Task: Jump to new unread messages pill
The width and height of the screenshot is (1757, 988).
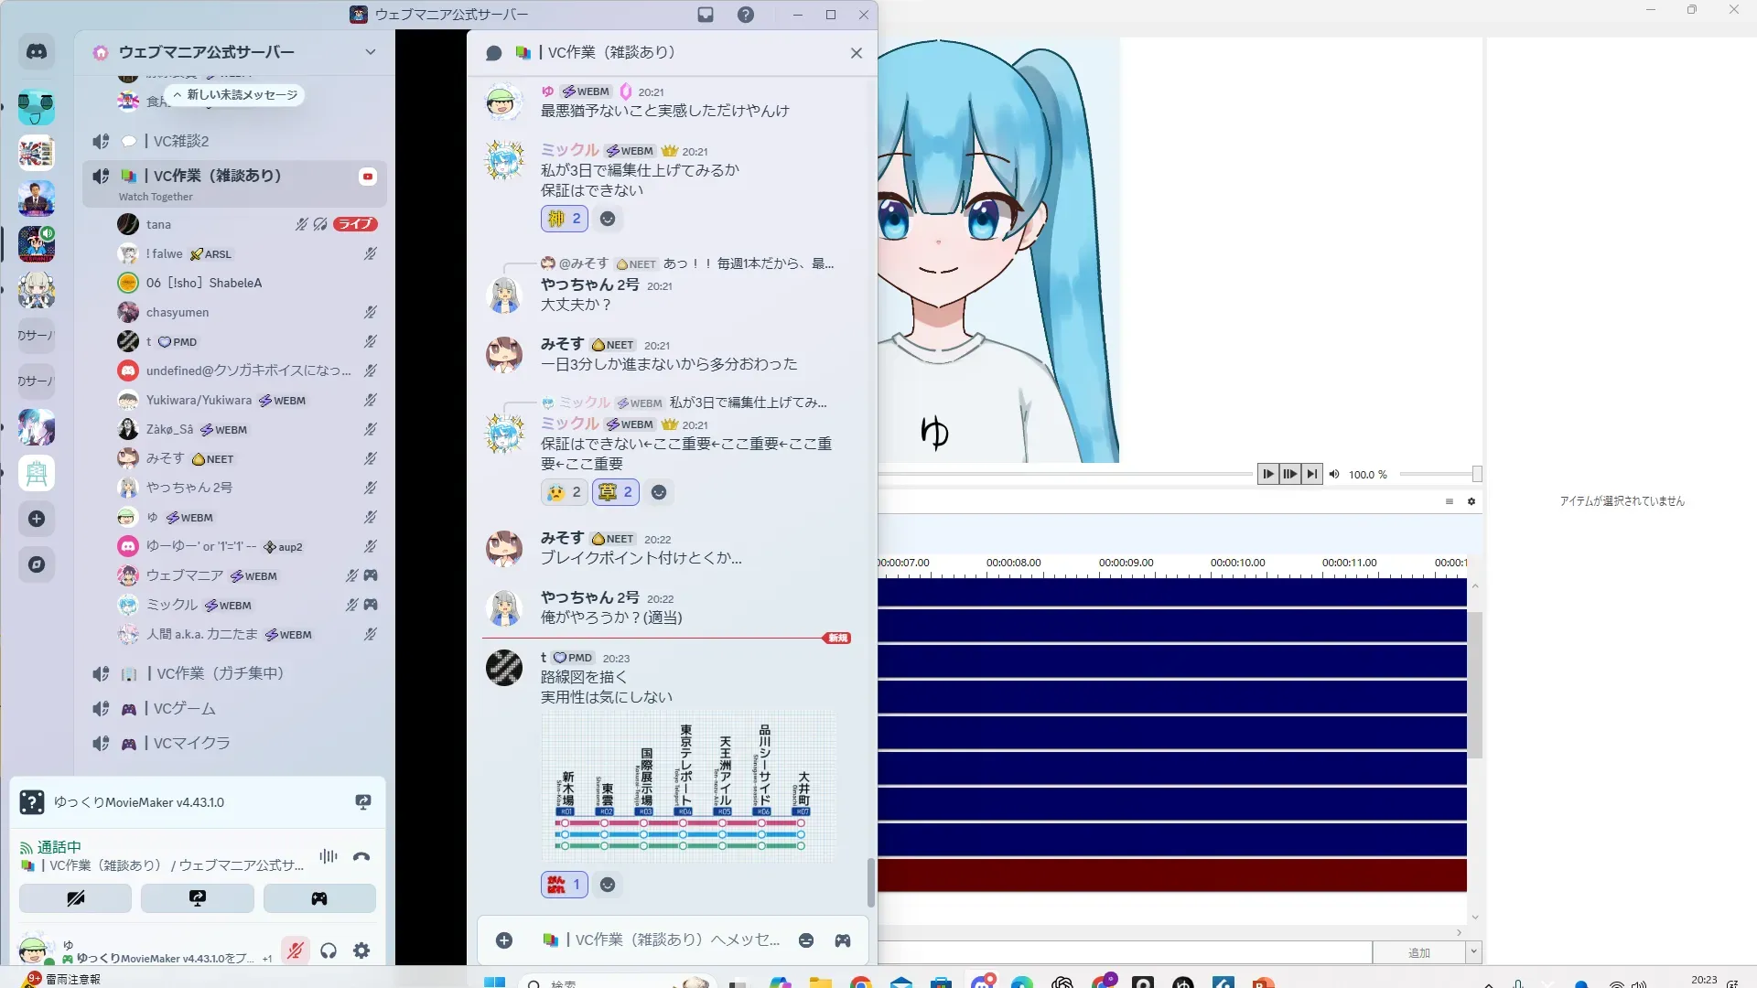Action: tap(235, 95)
